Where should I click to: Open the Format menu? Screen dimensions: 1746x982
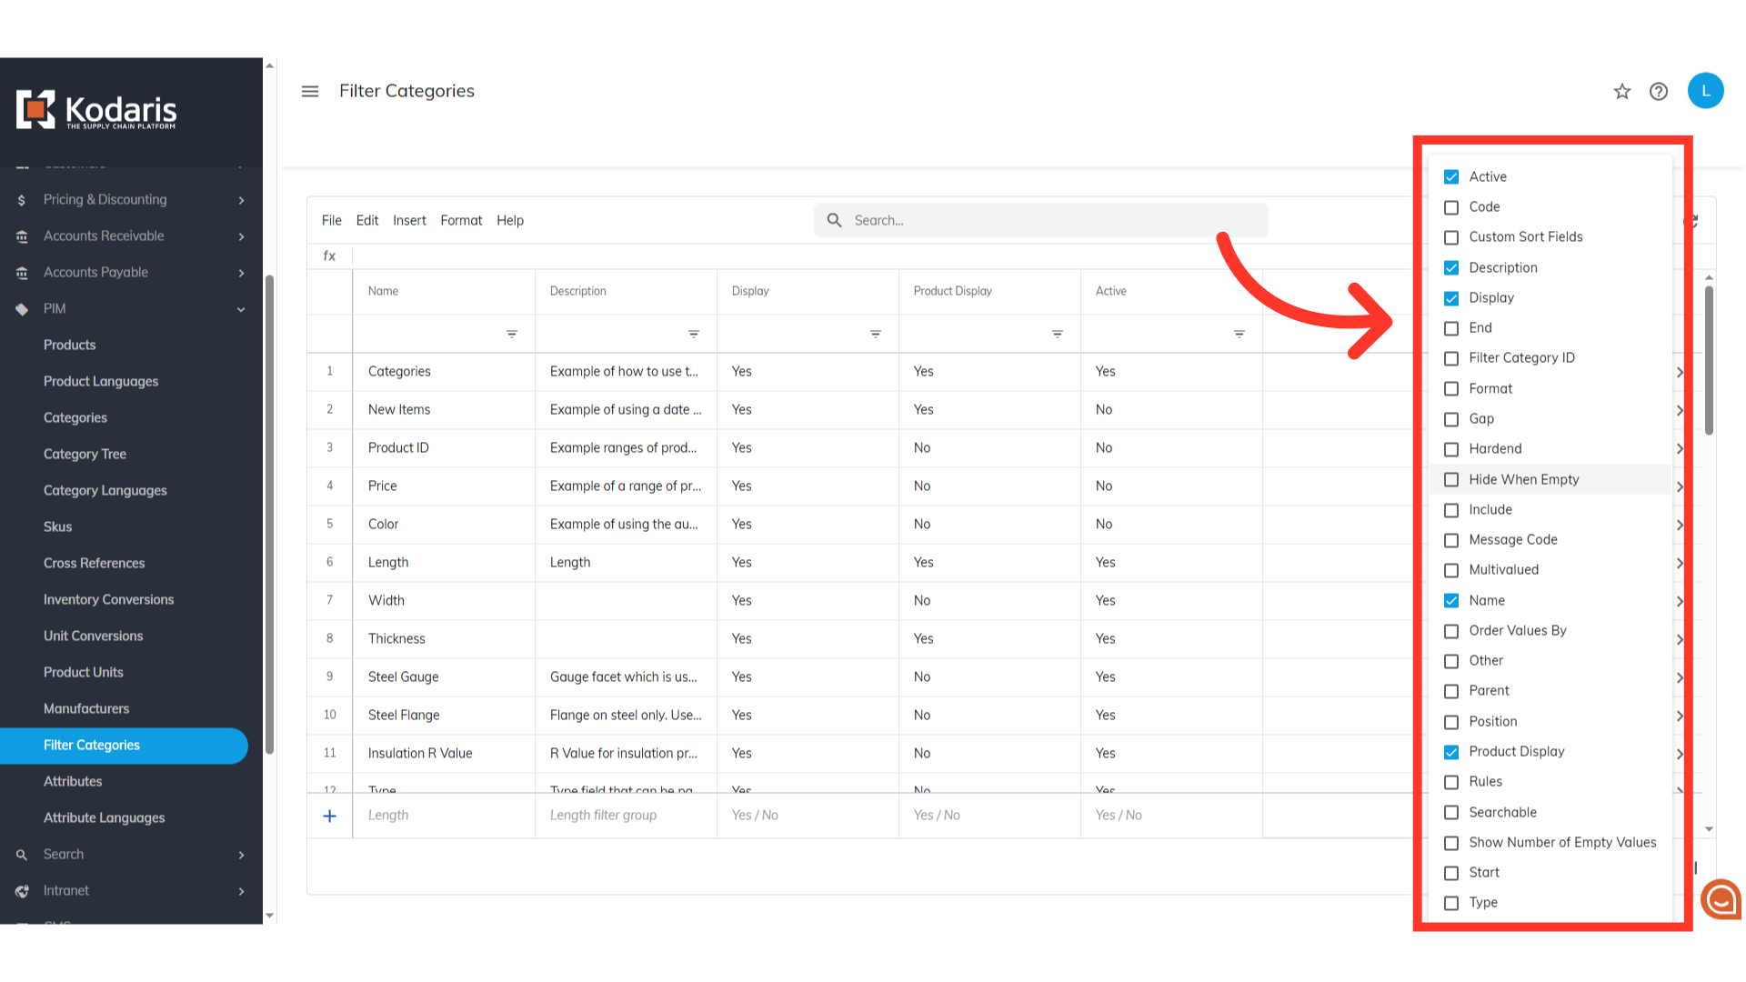click(461, 221)
